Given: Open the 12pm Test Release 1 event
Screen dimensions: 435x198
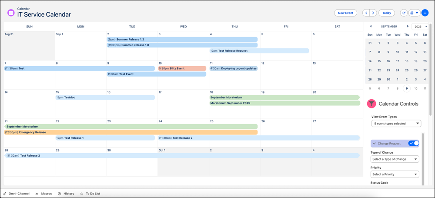Looking at the screenshot, I should (x=105, y=138).
